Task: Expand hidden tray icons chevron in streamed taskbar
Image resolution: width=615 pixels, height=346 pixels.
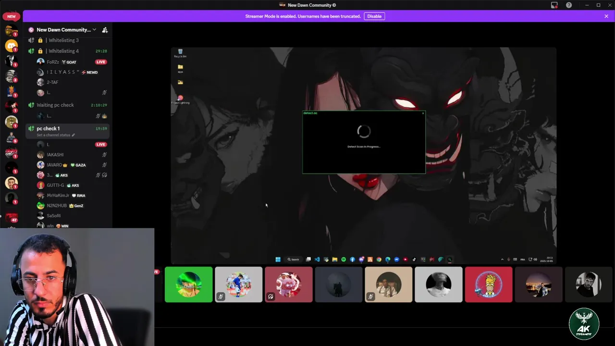Action: (x=502, y=259)
